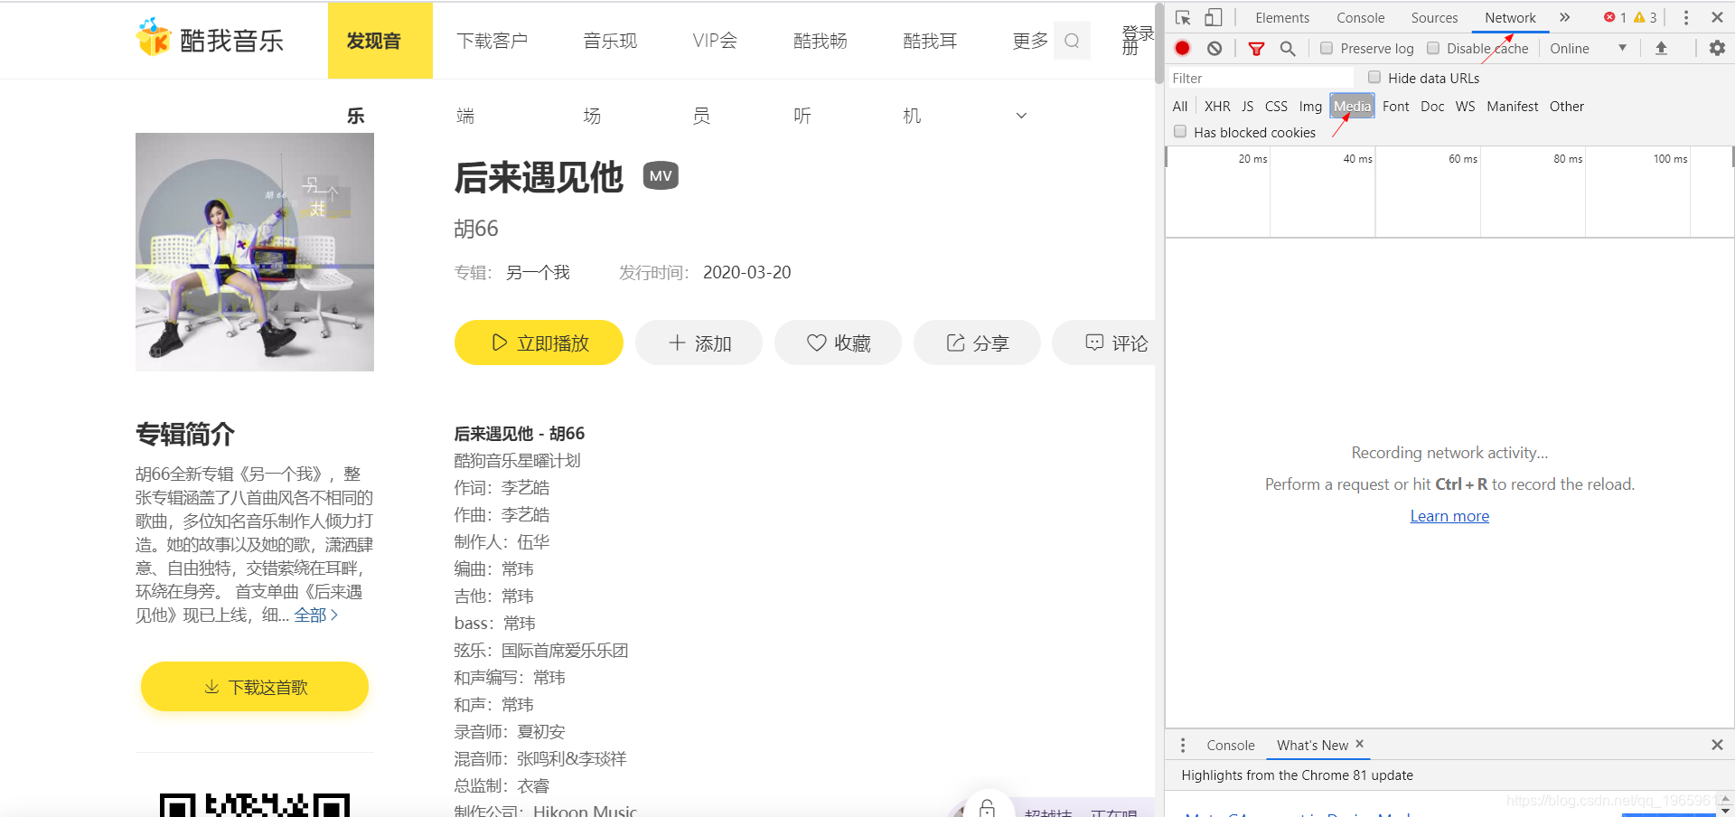Open the album 另一个我 link
Image resolution: width=1735 pixels, height=817 pixels.
[x=538, y=272]
